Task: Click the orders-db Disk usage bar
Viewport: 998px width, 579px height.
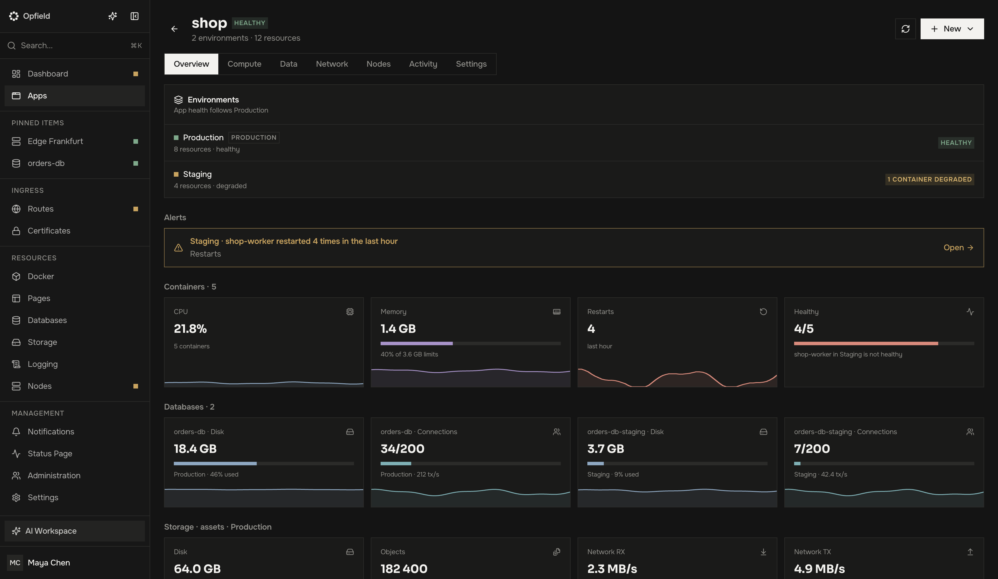Action: click(264, 464)
